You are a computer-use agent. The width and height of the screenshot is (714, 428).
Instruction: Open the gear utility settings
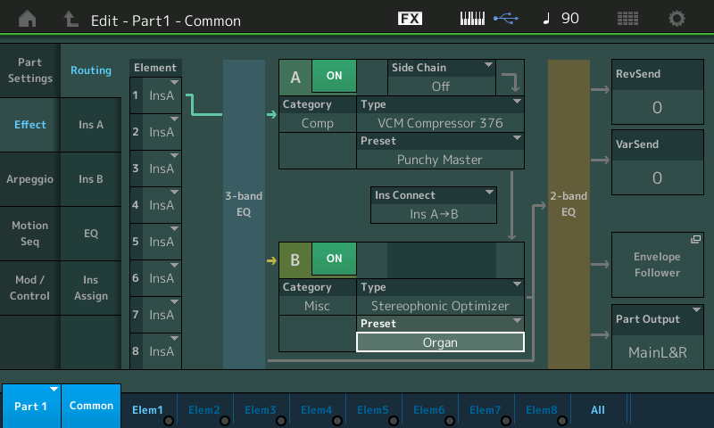677,19
